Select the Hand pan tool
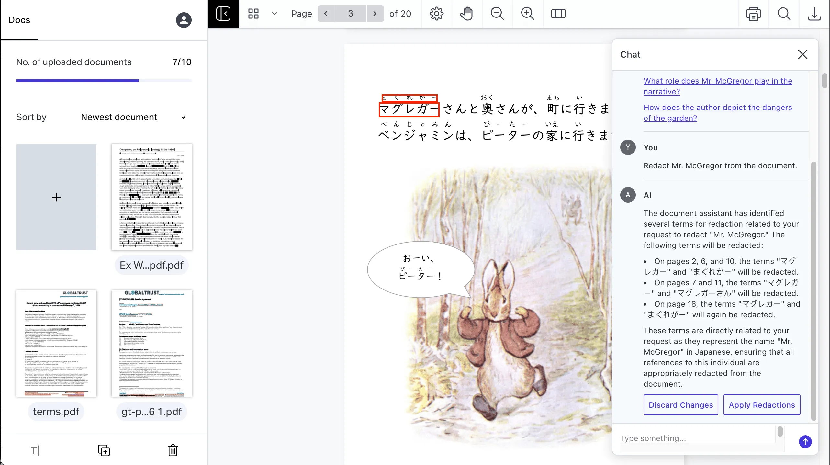 466,14
